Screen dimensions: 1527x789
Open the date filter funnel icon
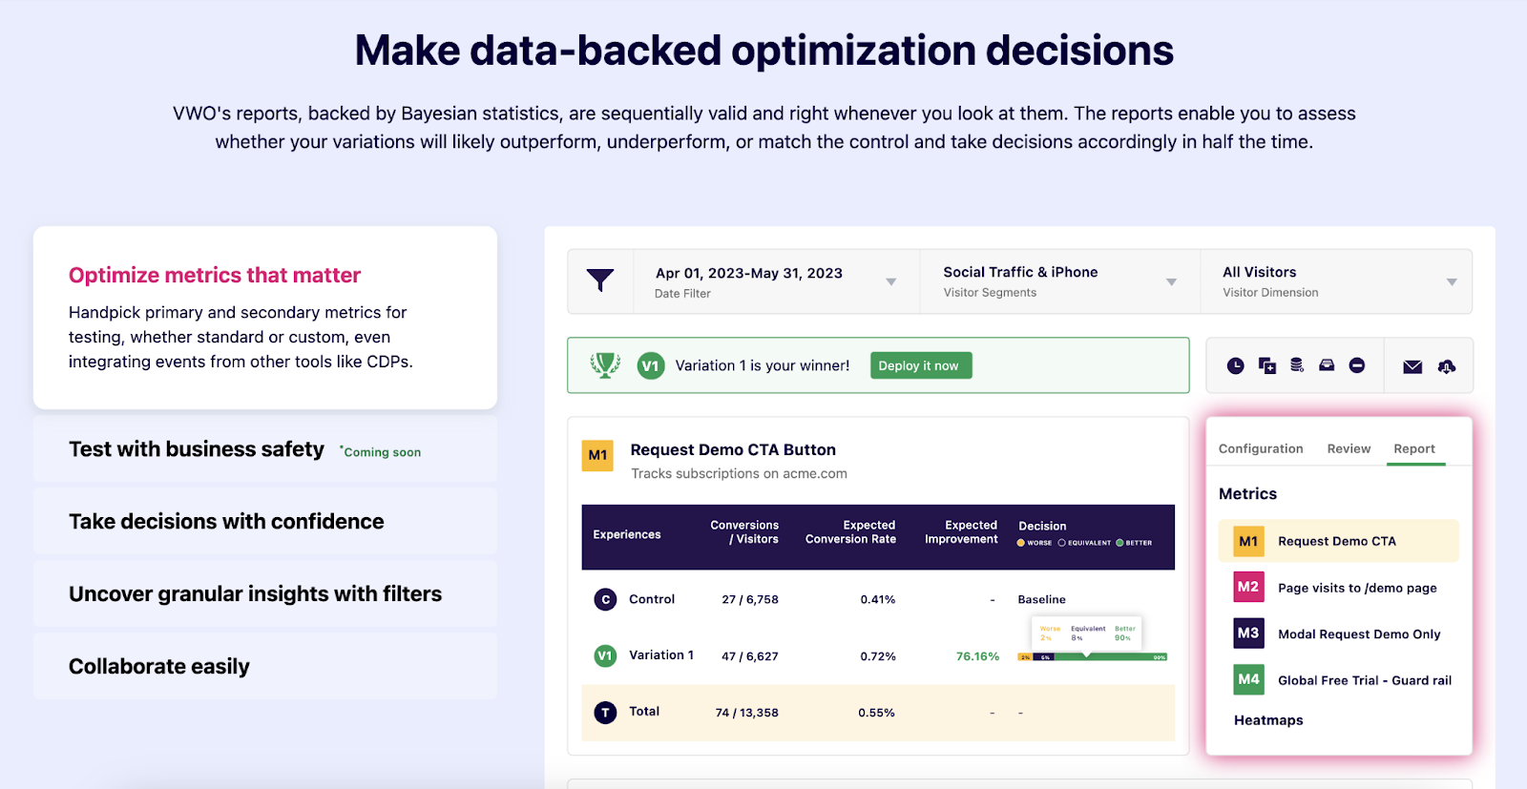coord(600,280)
